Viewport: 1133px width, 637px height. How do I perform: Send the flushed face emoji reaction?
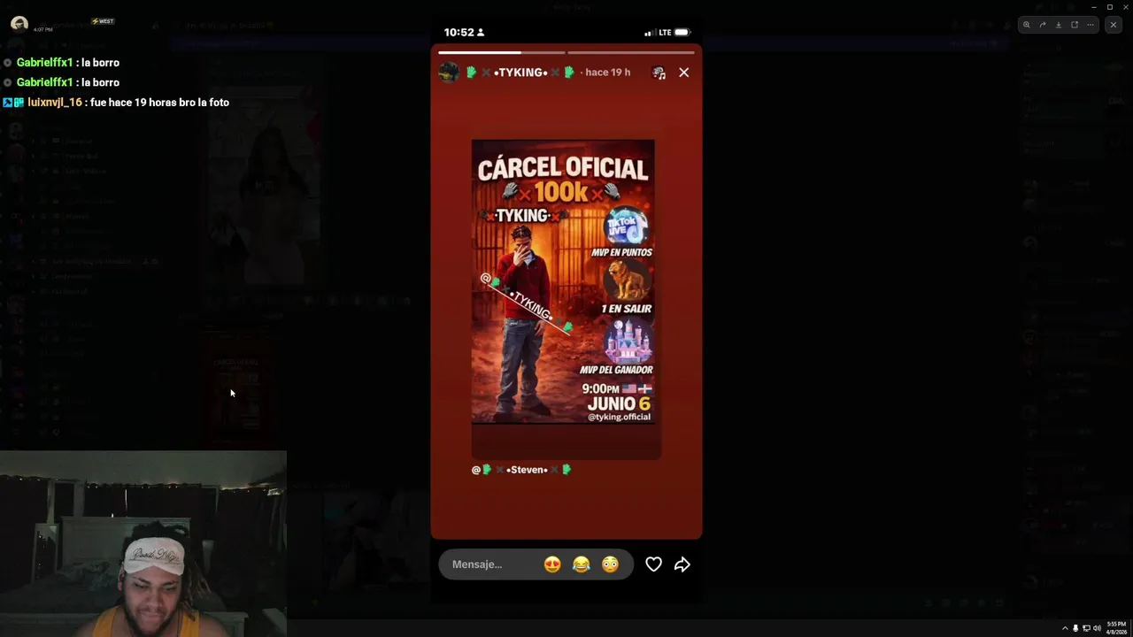610,564
